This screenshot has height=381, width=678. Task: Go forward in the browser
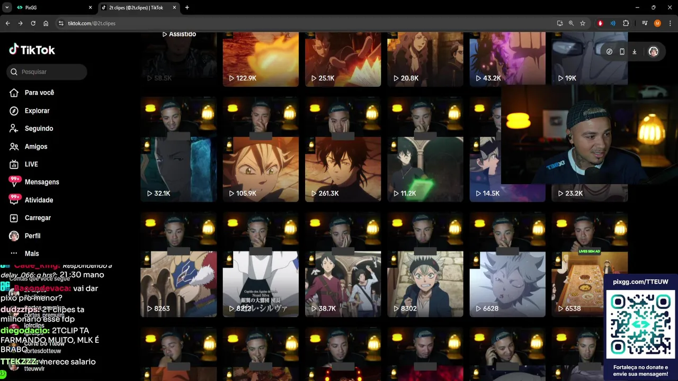click(x=20, y=23)
